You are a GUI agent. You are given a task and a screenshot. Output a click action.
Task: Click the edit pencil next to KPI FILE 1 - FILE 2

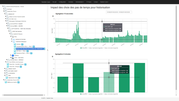click(x=28, y=51)
